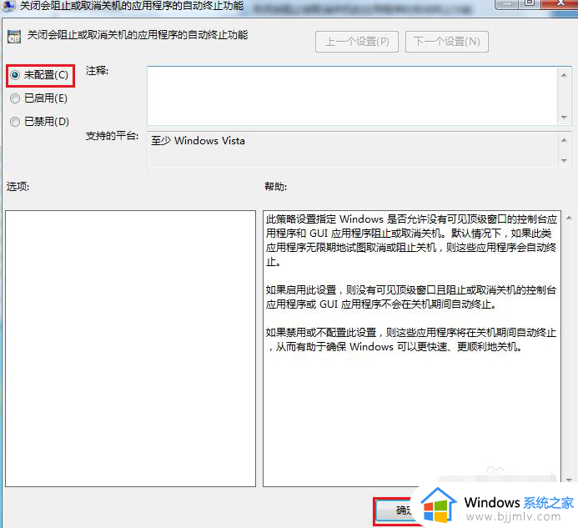Click the supported platform scroll up arrow
Image resolution: width=578 pixels, height=528 pixels.
coord(564,140)
